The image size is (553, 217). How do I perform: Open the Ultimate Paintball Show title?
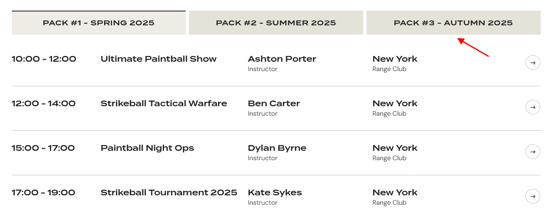[x=159, y=59]
